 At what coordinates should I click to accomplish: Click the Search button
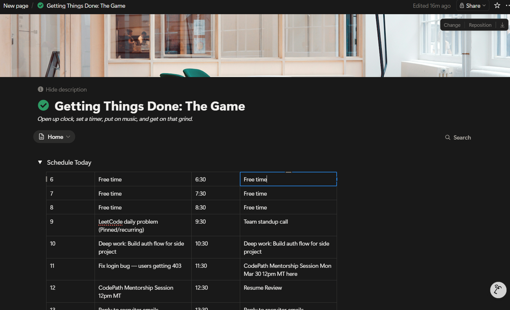point(458,138)
